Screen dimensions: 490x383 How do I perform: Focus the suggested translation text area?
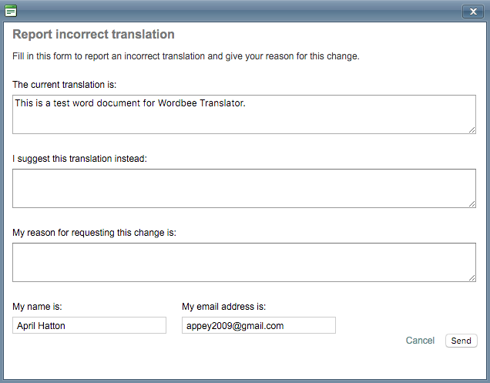(x=243, y=188)
